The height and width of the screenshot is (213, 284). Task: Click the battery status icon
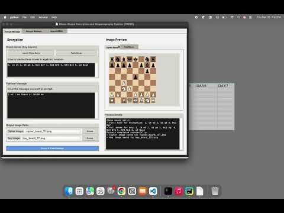point(224,17)
